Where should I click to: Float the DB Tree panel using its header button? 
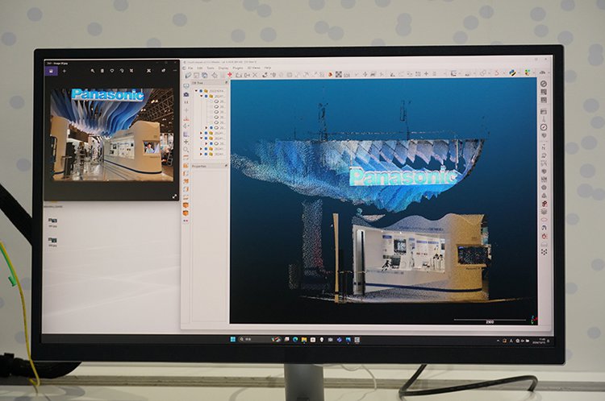(x=226, y=82)
